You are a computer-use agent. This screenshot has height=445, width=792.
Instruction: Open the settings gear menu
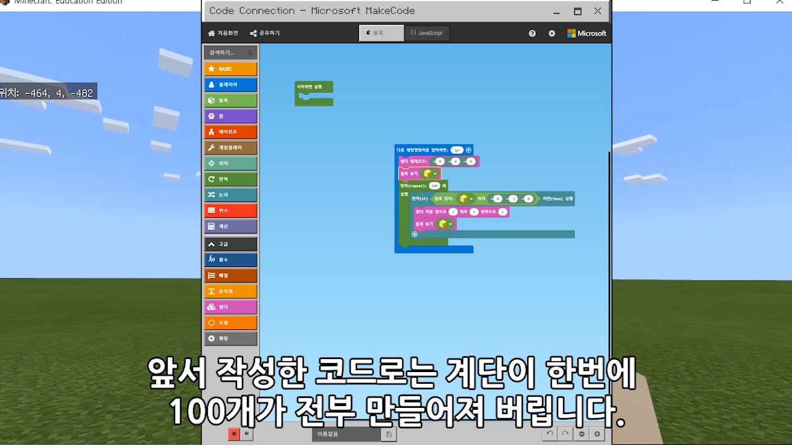pos(552,33)
